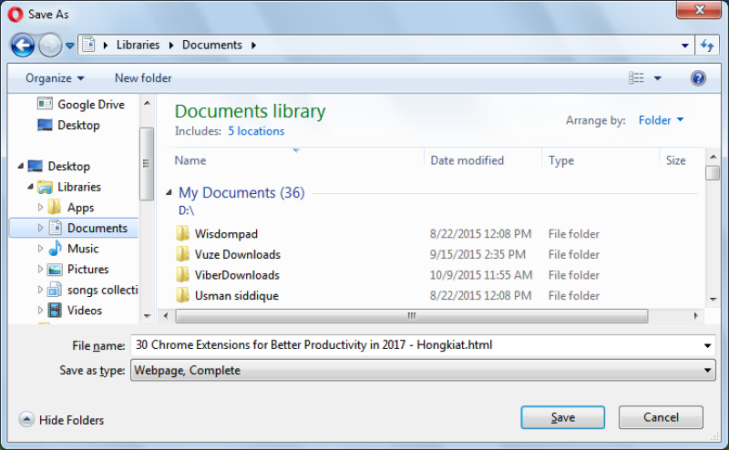Click the Forward navigation arrow

tap(50, 46)
